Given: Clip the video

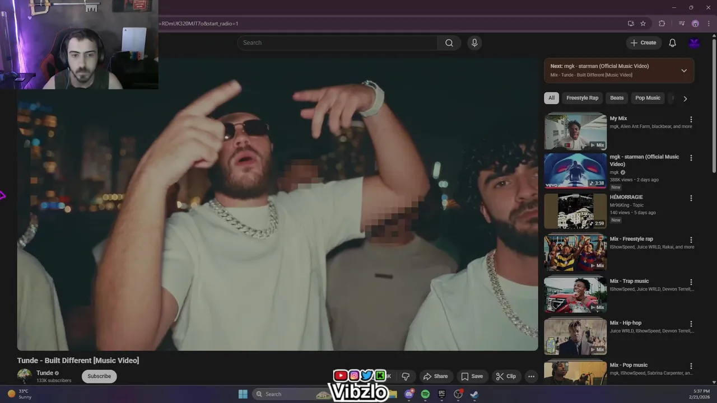Looking at the screenshot, I should [506, 376].
